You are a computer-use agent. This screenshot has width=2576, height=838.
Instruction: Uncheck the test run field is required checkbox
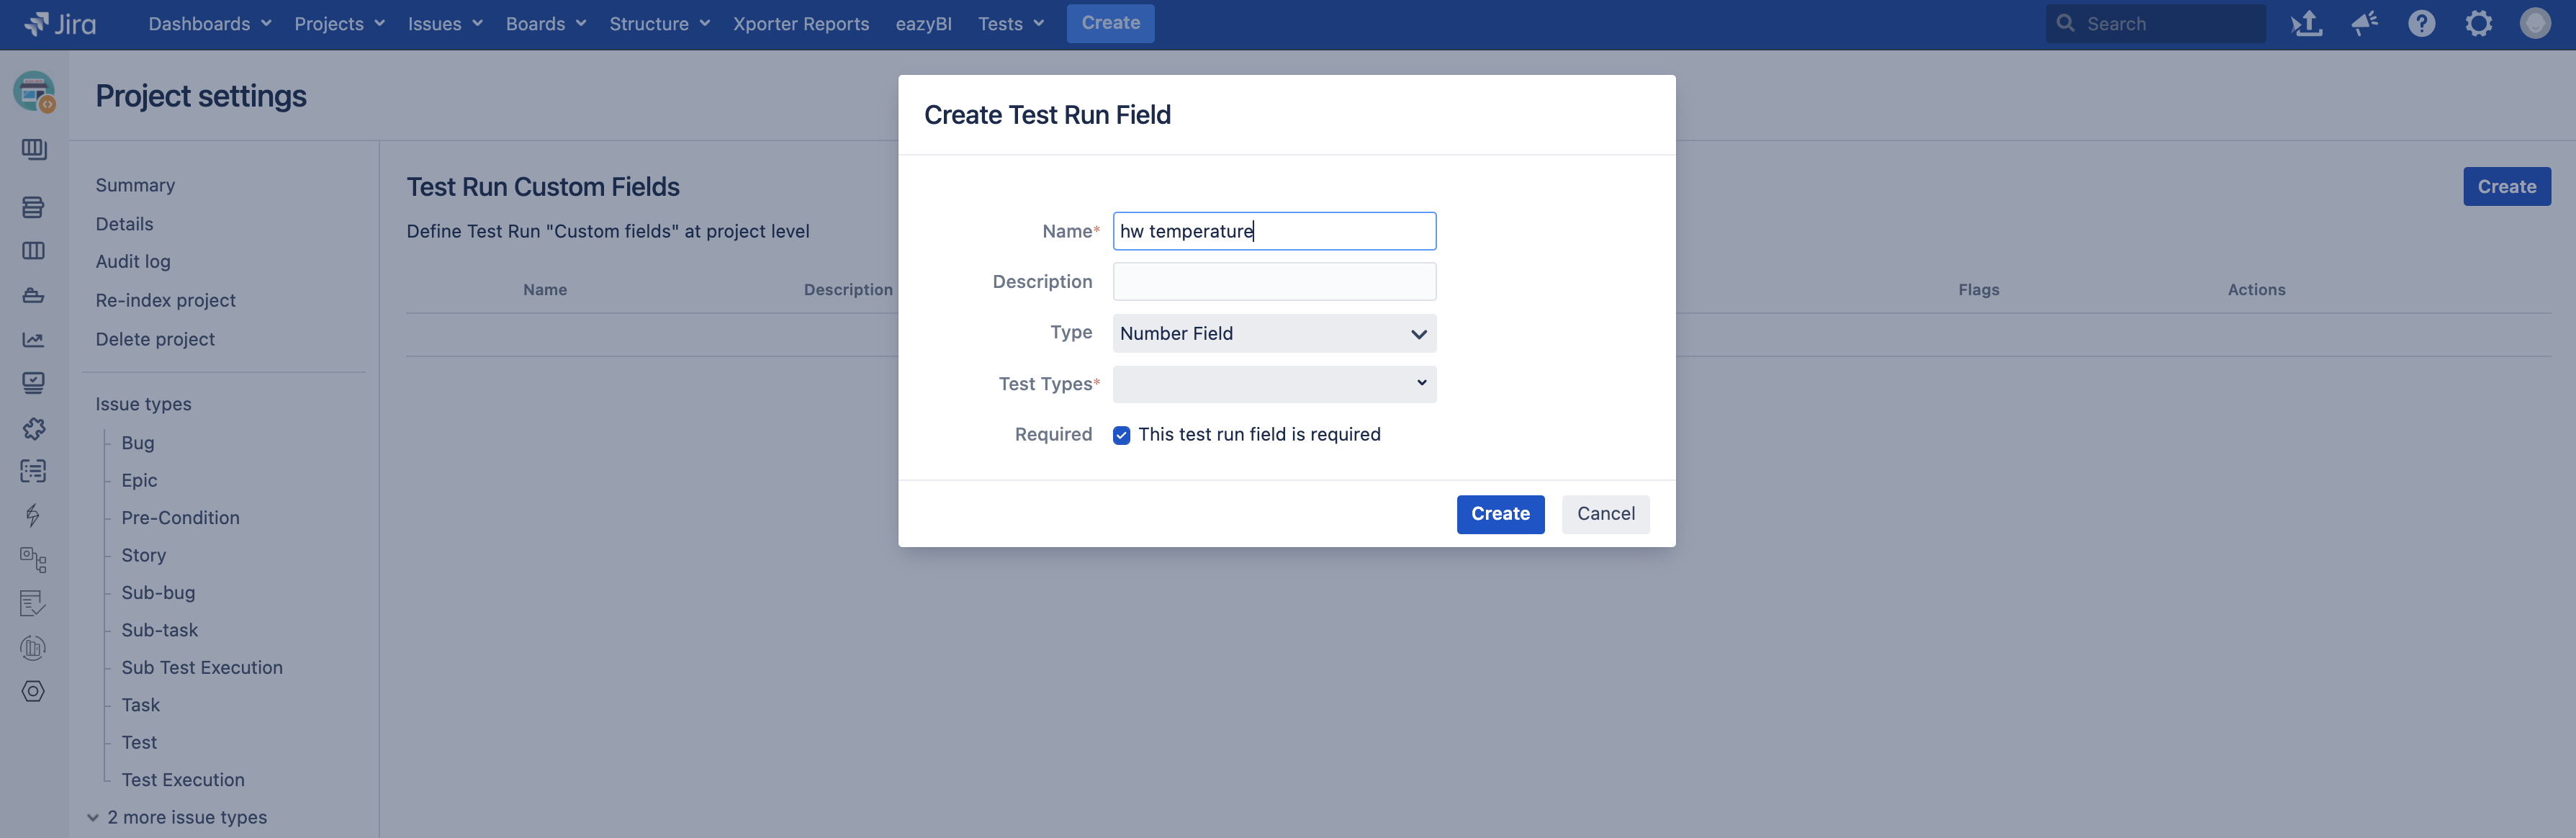point(1121,435)
